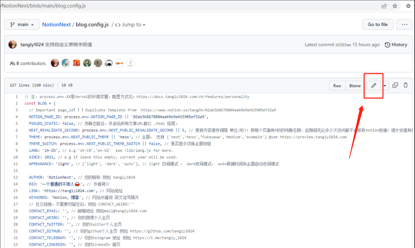Click the THEME_SWITCH code line
The image size is (415, 248).
point(120,144)
